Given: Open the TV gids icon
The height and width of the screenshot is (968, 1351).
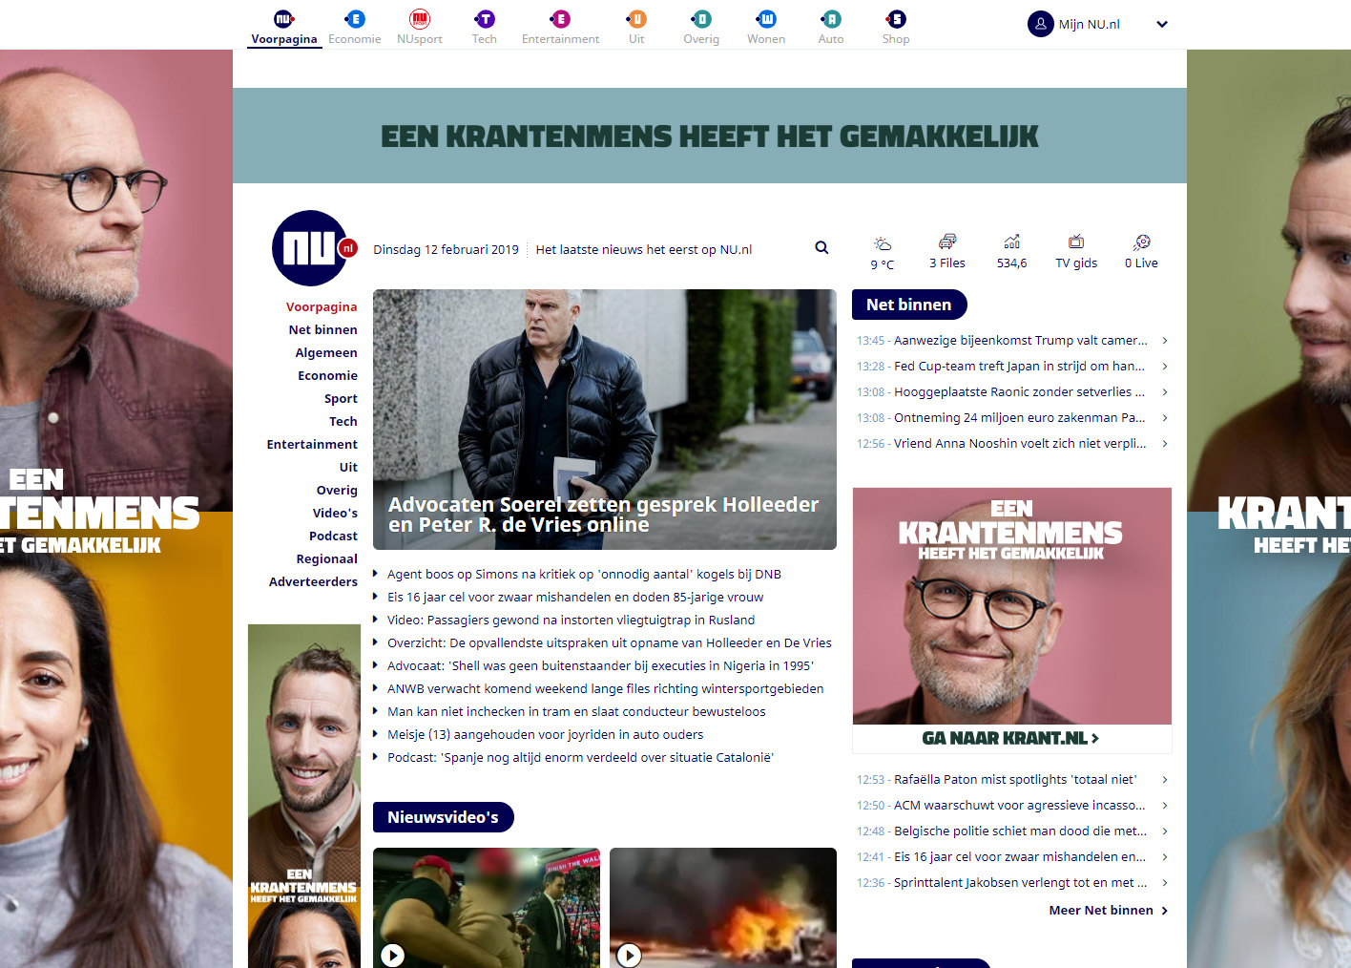Looking at the screenshot, I should [x=1075, y=242].
